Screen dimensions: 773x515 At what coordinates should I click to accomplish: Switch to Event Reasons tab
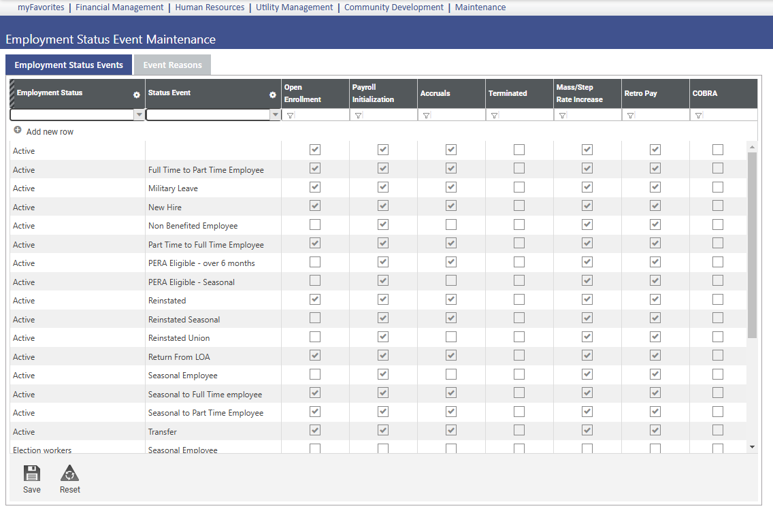pos(173,65)
